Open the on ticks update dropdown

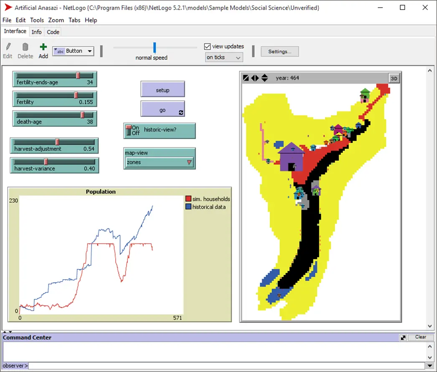click(224, 58)
